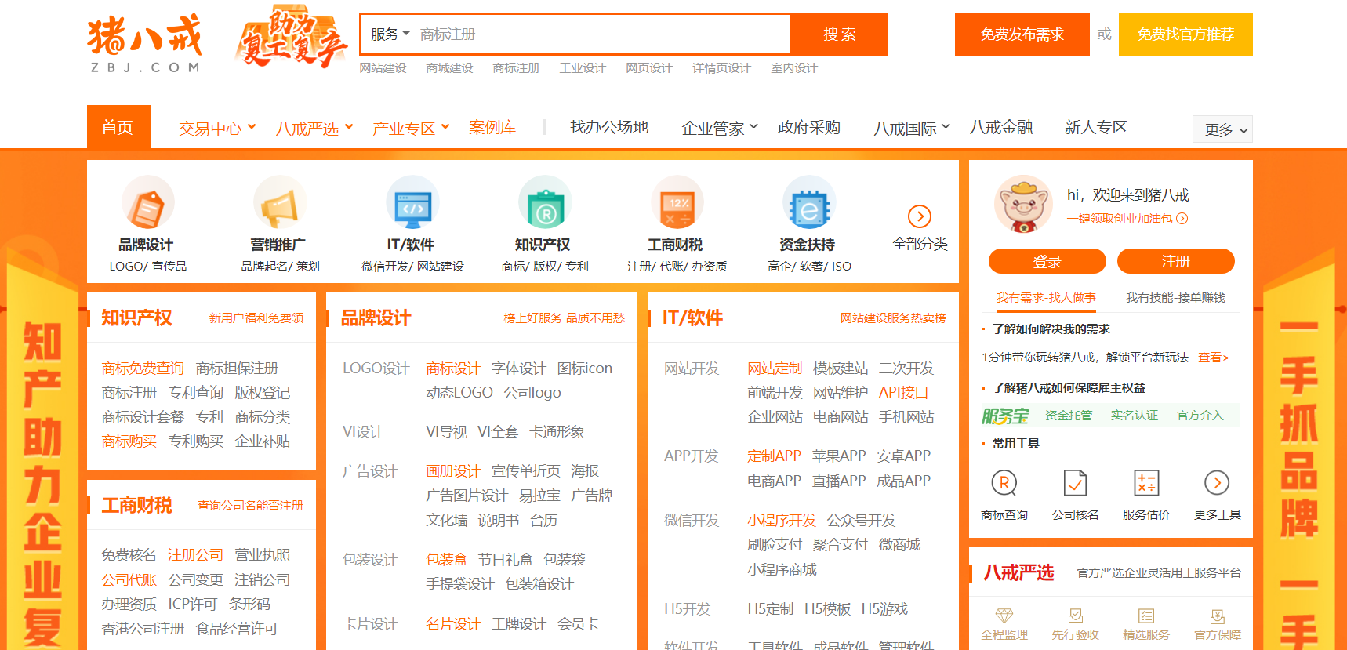Click the 查看> link
This screenshot has width=1347, height=650.
1214,358
